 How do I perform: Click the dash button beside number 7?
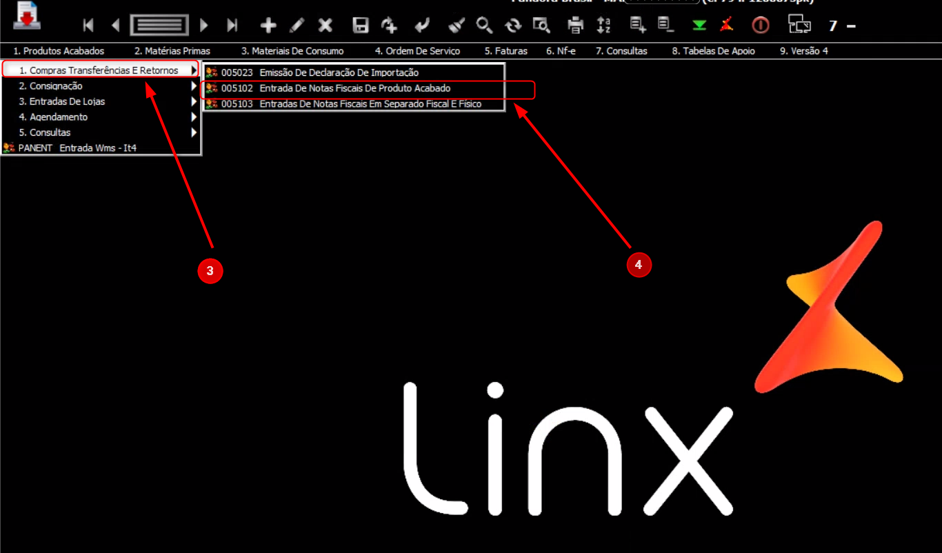pos(851,26)
